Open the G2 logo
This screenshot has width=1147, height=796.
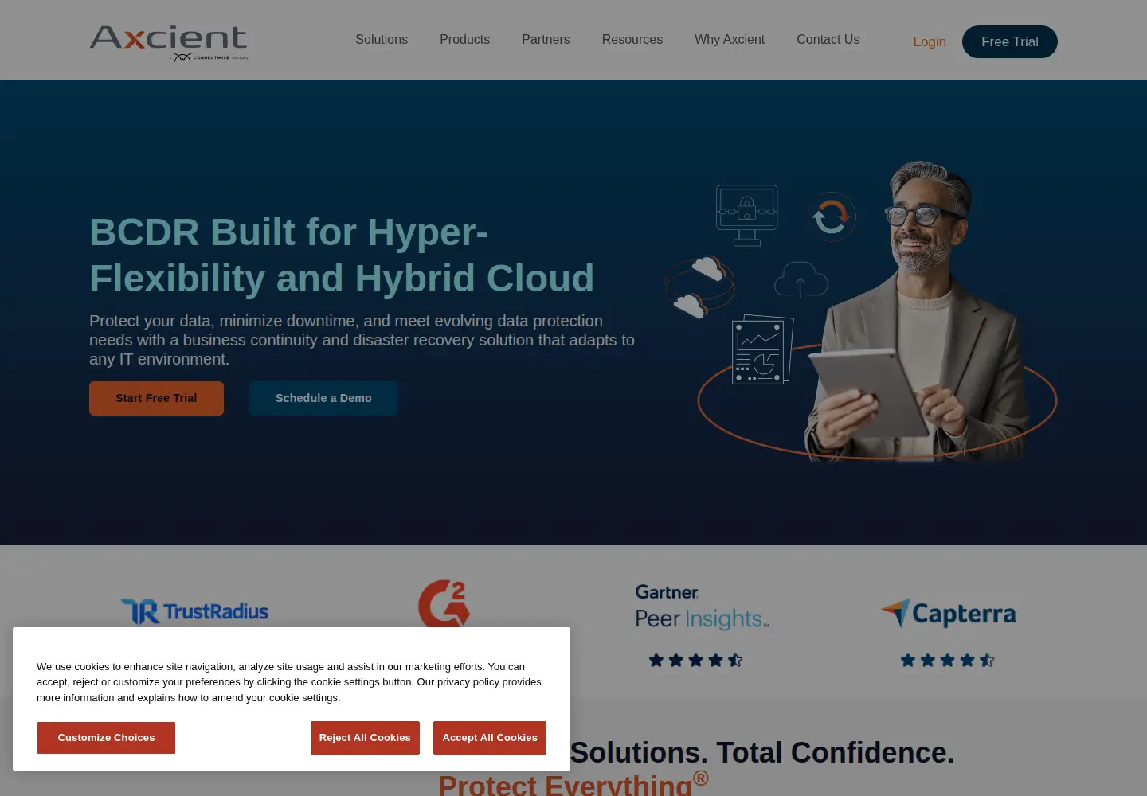pyautogui.click(x=444, y=603)
